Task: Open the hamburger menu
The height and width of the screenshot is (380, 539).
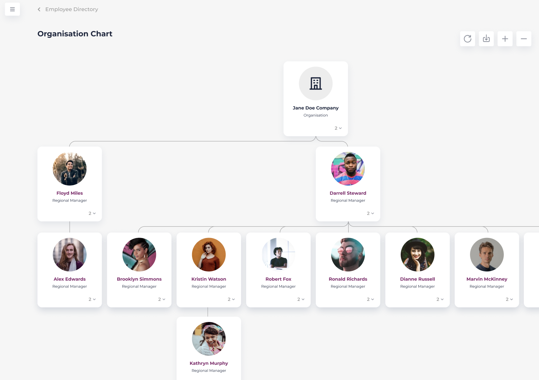Action: coord(12,9)
